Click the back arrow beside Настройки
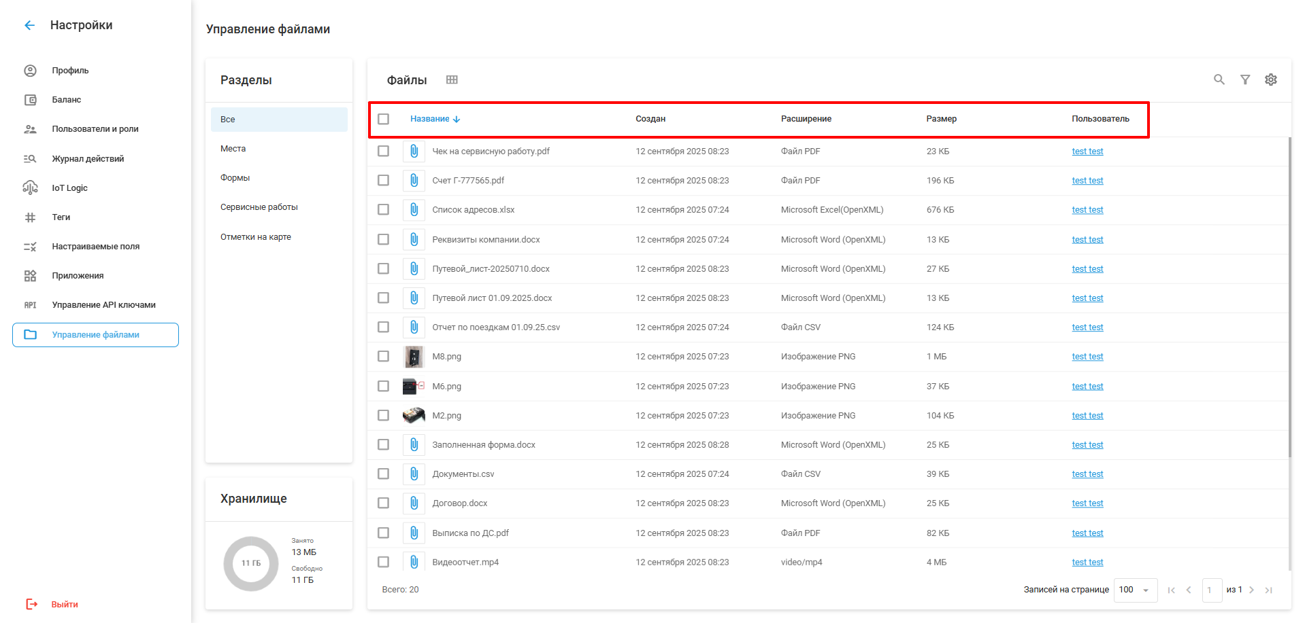Screen dimensions: 1305x623 [x=29, y=25]
